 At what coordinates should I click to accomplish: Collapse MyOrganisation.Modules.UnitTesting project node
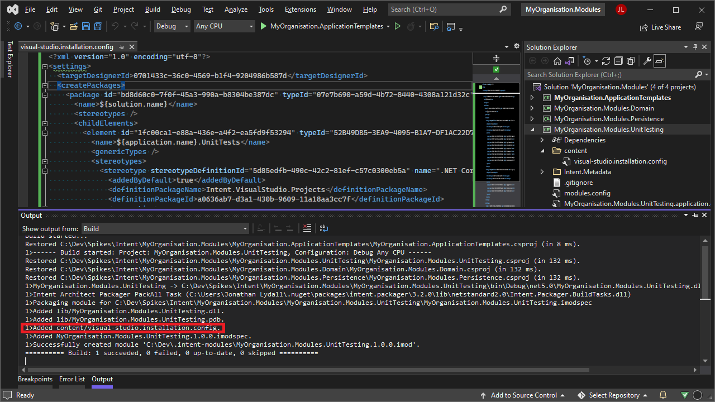click(532, 130)
